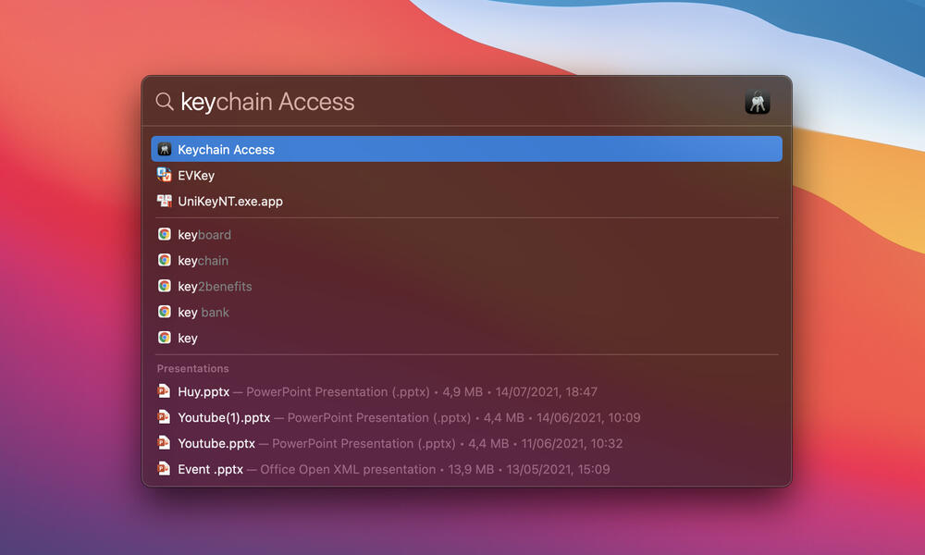
Task: Click Chrome icon beside keychain suggestion
Action: (165, 260)
